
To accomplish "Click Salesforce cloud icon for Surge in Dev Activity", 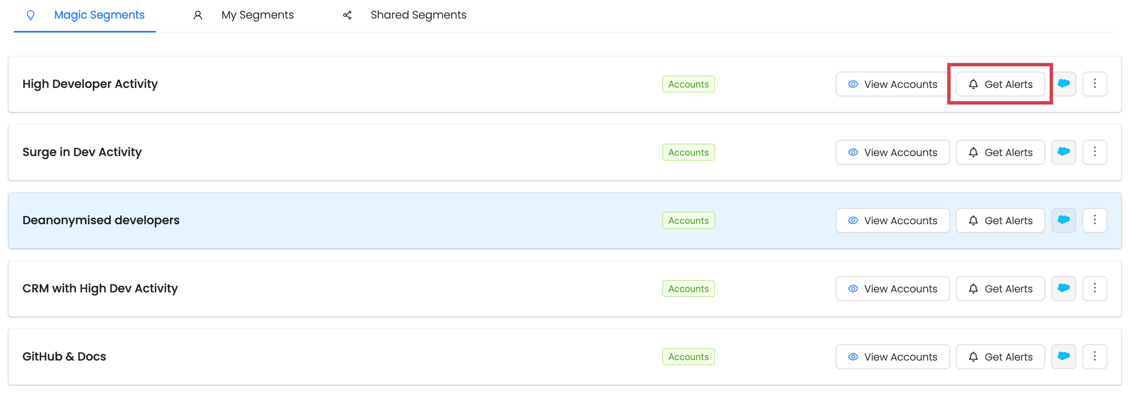I will pos(1063,152).
